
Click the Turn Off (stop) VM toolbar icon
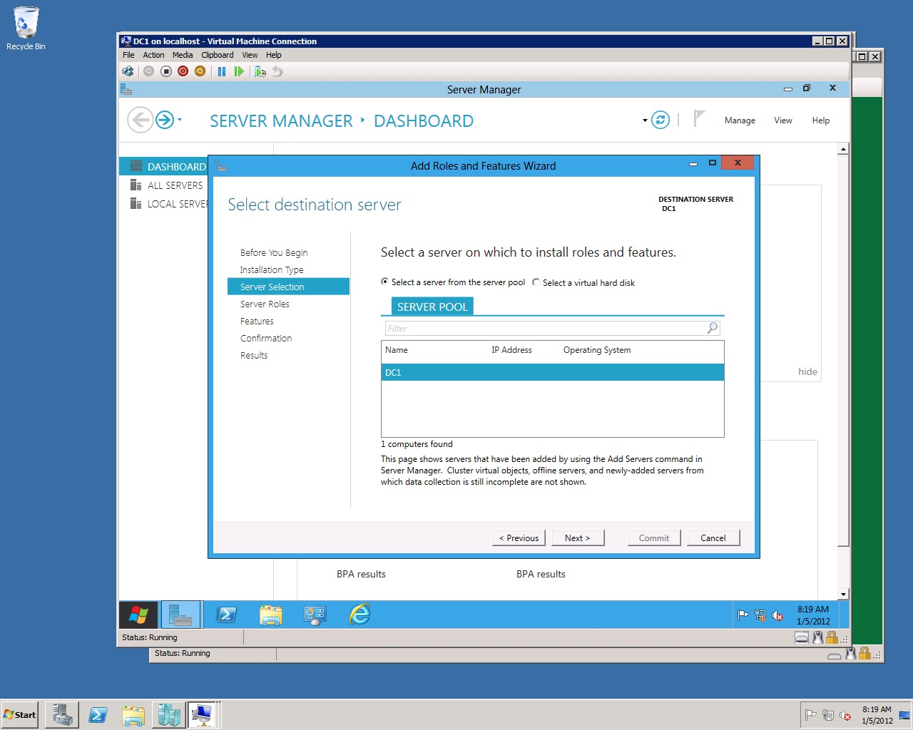(x=165, y=71)
